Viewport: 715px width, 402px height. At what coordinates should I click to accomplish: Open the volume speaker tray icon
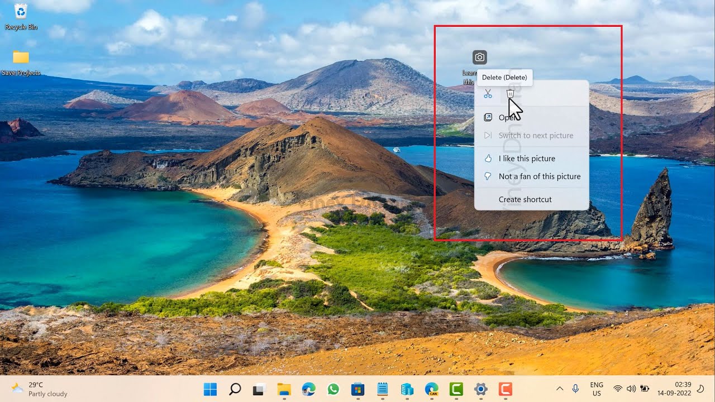[x=631, y=389]
